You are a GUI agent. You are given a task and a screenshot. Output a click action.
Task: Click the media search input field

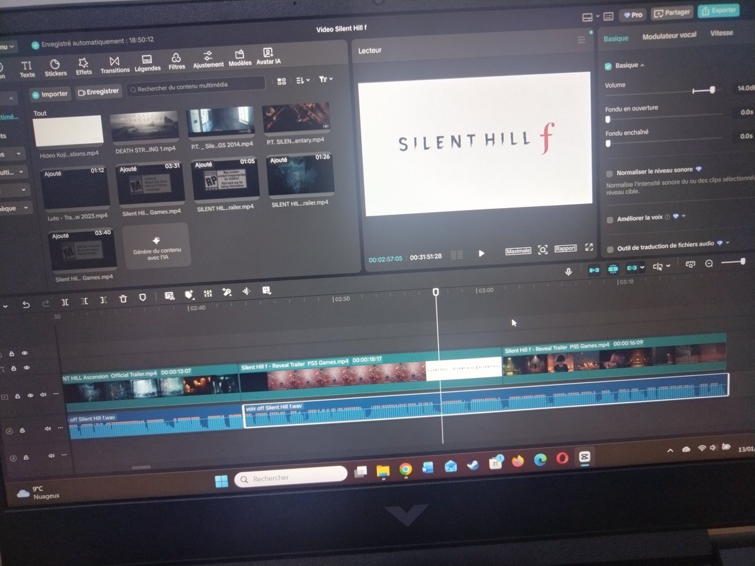click(196, 85)
